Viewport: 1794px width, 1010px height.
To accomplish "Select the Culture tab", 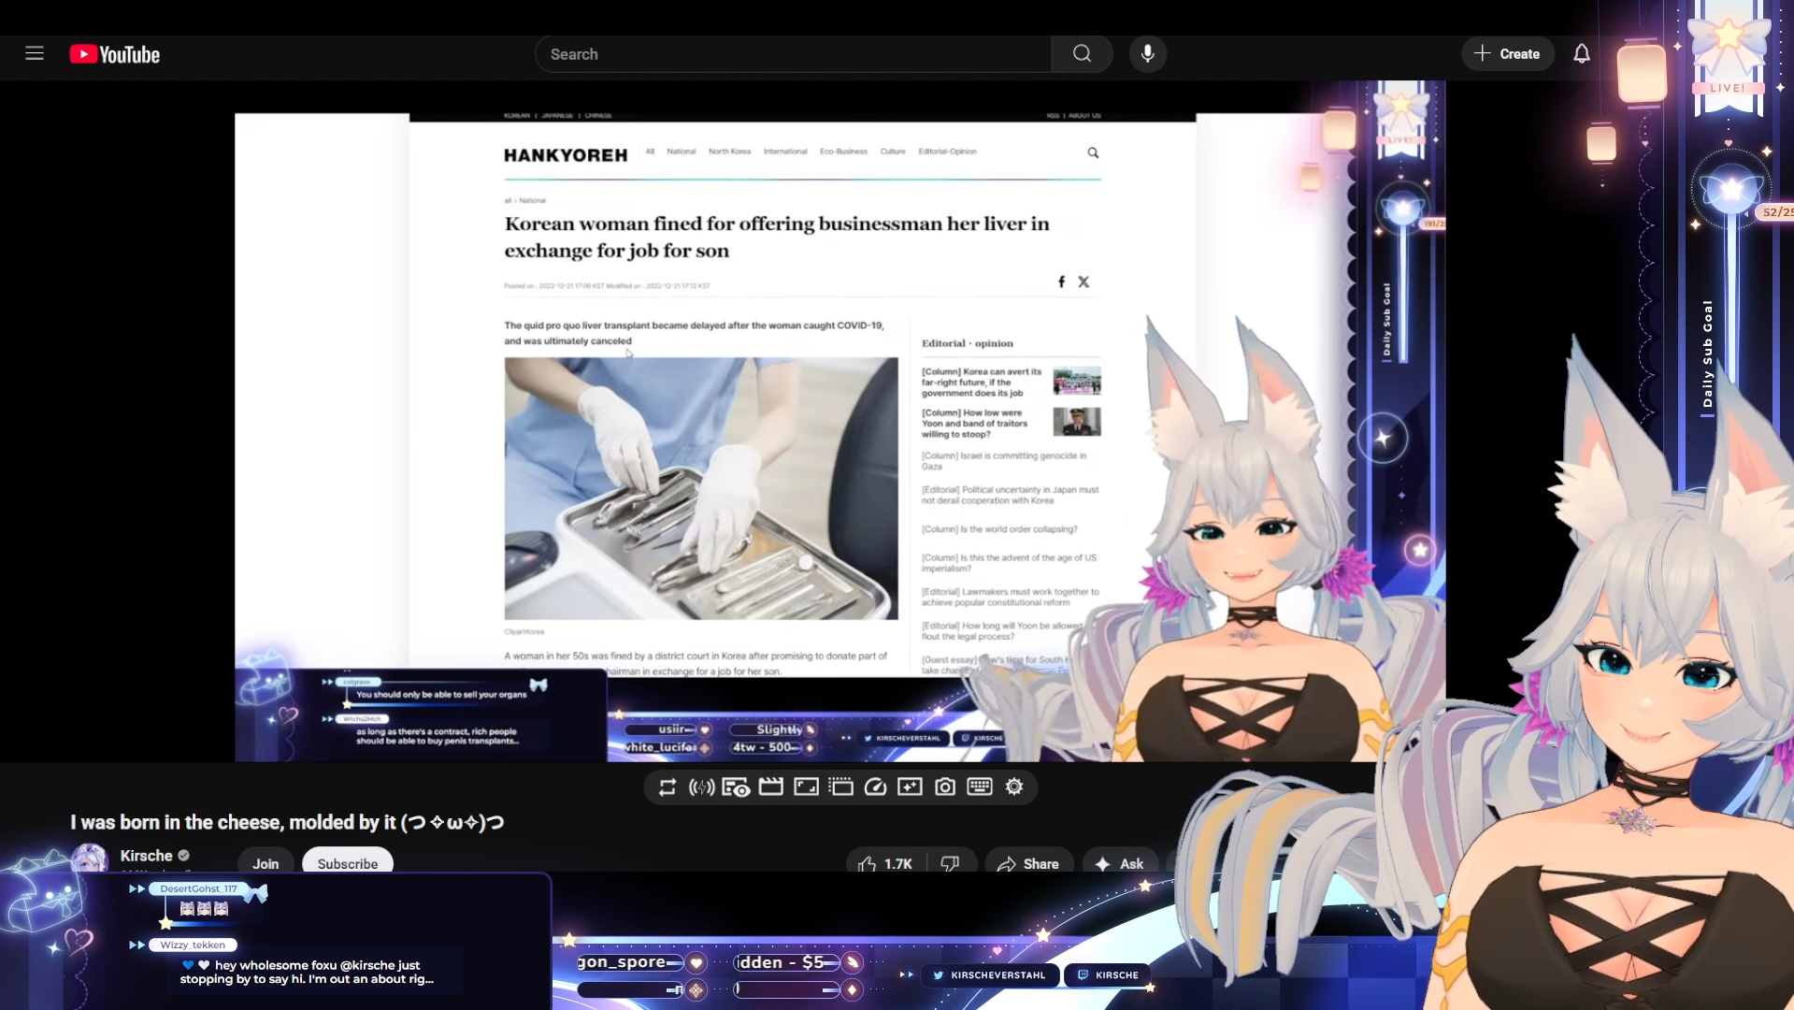I will tap(893, 151).
